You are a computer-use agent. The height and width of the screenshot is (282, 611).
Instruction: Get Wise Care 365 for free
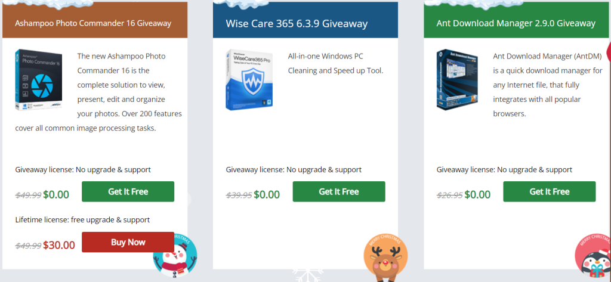click(x=339, y=191)
